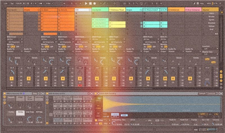225x133 pixels.
Task: Select the Kick-Sub 808 Long drum pad
Action: tap(58, 98)
